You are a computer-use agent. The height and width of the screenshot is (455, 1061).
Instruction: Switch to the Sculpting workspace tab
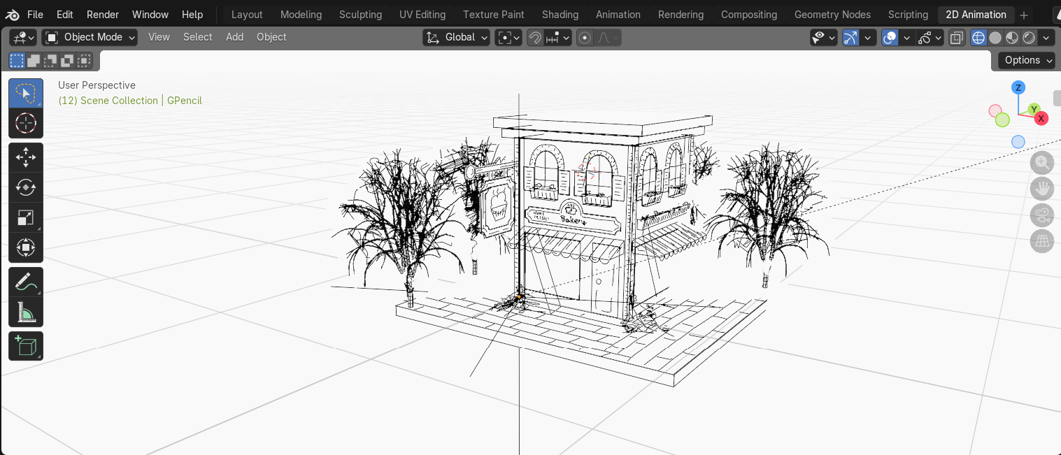[x=360, y=15]
